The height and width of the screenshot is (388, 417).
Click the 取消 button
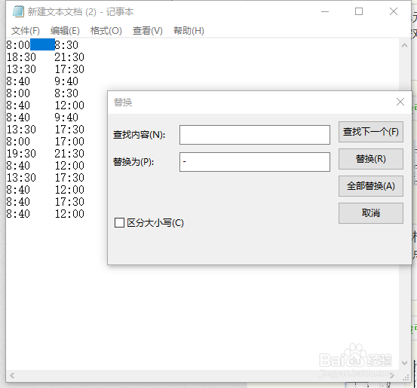(x=371, y=213)
